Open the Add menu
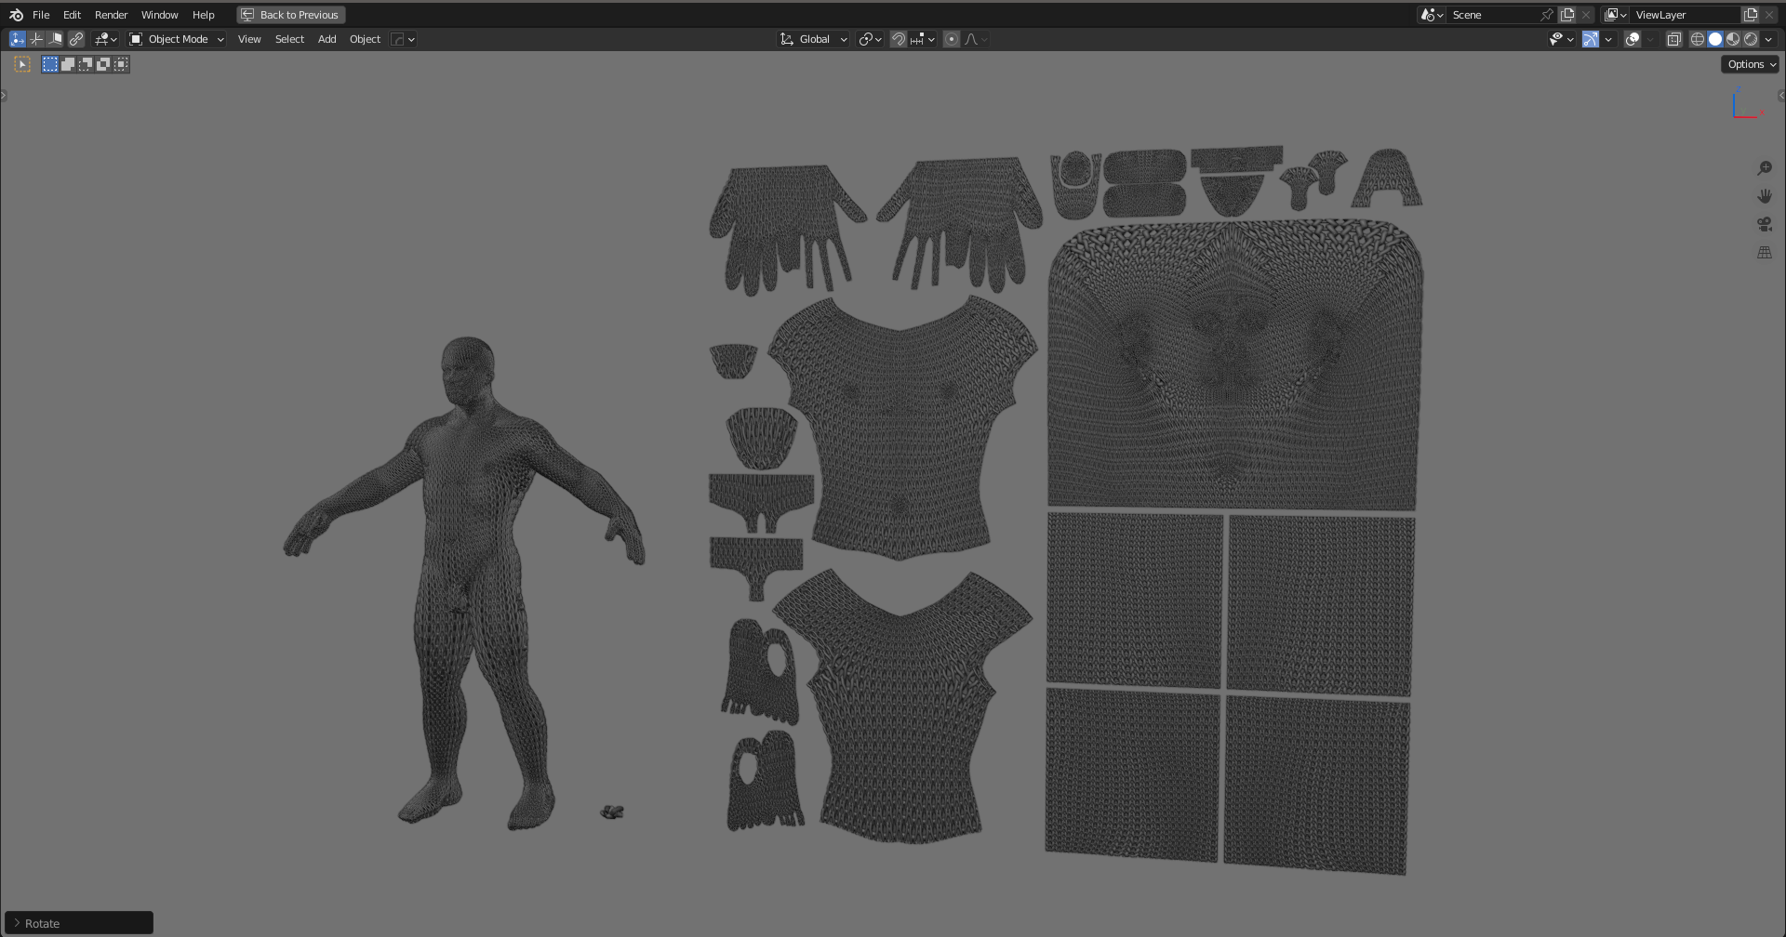Viewport: 1786px width, 937px height. click(x=327, y=39)
